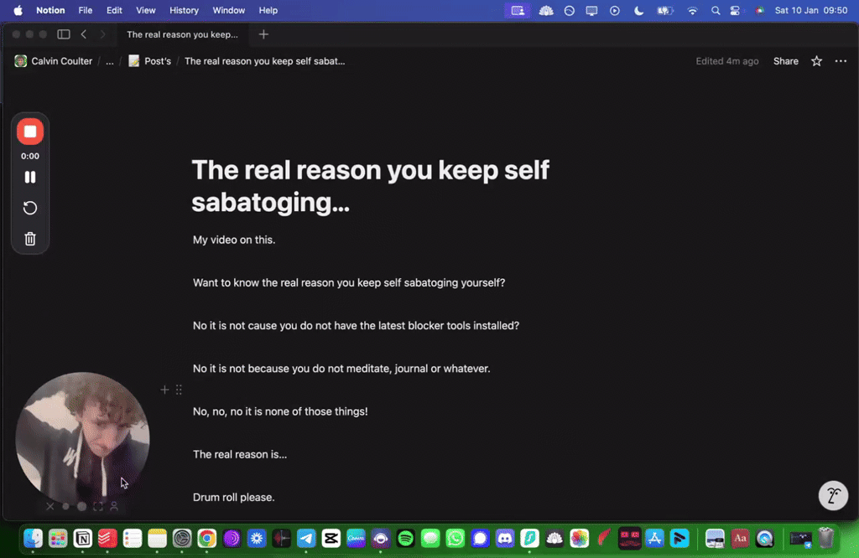Delete the recording with the trash icon
This screenshot has width=859, height=558.
pos(30,239)
